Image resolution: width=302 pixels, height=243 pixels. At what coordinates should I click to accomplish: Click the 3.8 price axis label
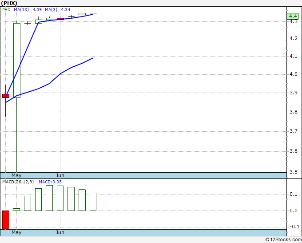pos(294,112)
